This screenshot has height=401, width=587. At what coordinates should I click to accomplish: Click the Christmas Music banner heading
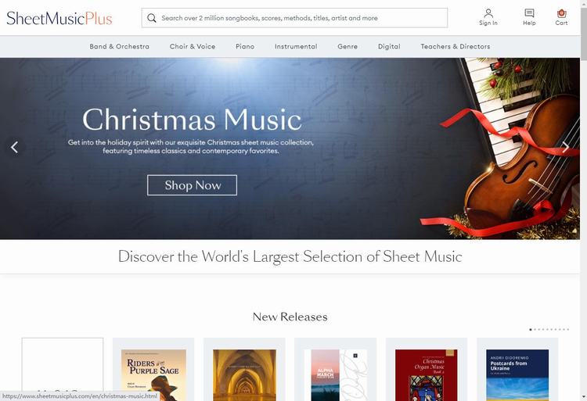[x=192, y=120]
